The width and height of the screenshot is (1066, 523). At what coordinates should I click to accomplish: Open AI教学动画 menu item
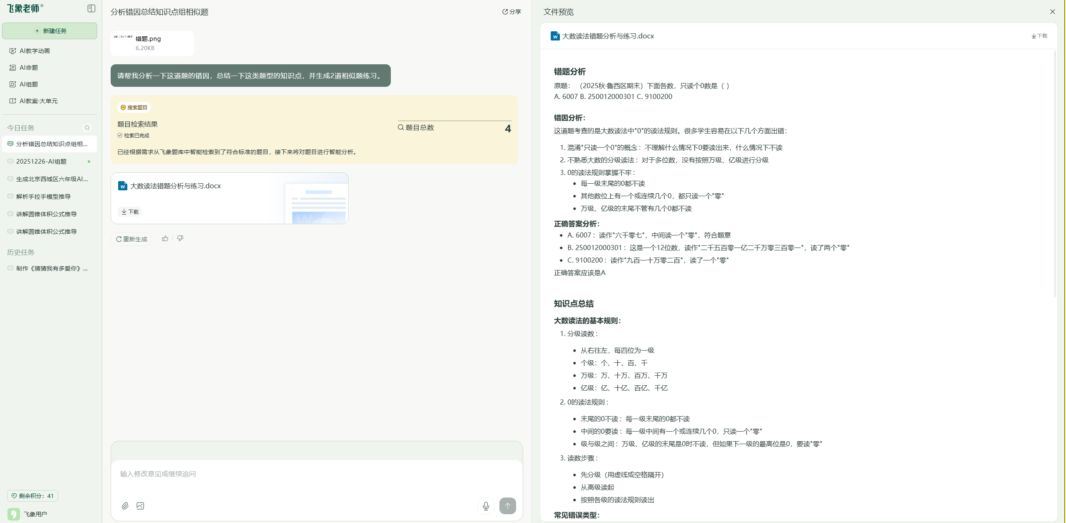coord(35,51)
